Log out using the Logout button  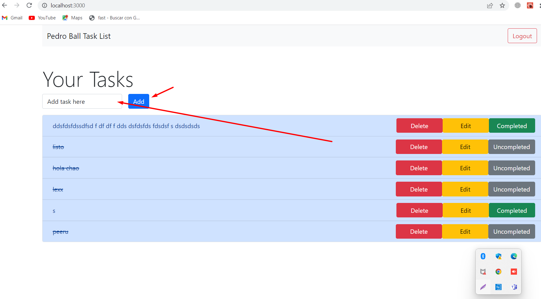coord(522,36)
